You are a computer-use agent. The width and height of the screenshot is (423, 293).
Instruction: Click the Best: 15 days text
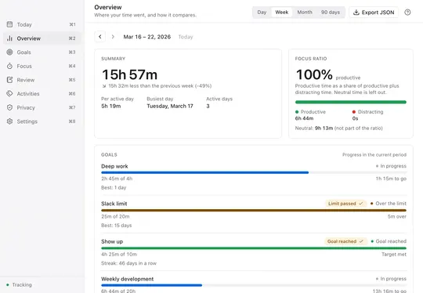[116, 226]
